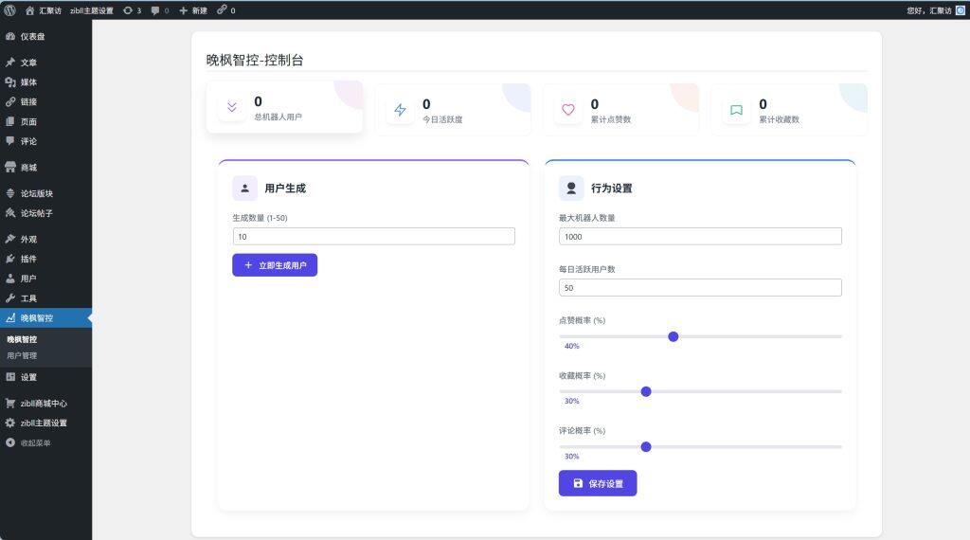The width and height of the screenshot is (970, 540).
Task: Click the WordPress logo icon in admin bar
Action: (x=9, y=9)
